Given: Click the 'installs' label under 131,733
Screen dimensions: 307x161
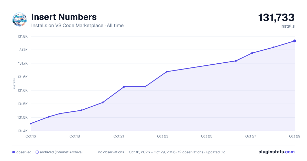Looking at the screenshot, I should tap(288, 26).
